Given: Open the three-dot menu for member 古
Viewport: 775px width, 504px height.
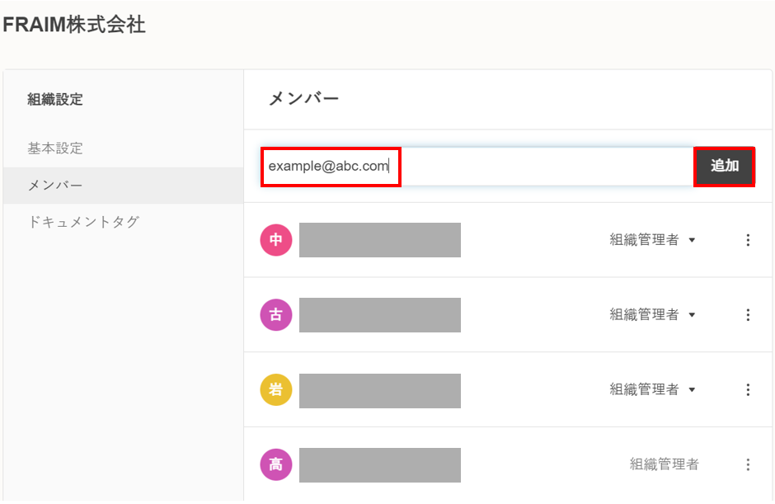Looking at the screenshot, I should (748, 315).
